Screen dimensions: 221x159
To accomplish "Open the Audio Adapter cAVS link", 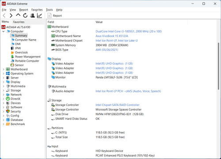I will [x=128, y=91].
